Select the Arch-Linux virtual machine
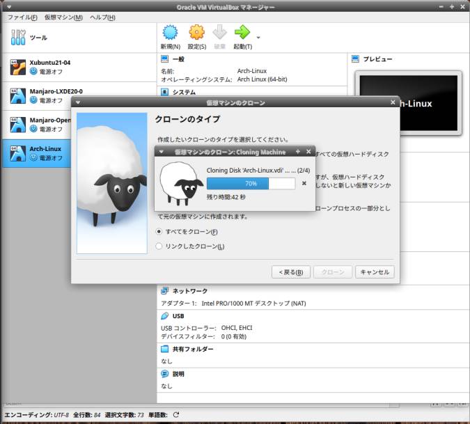The image size is (470, 424). click(x=37, y=153)
